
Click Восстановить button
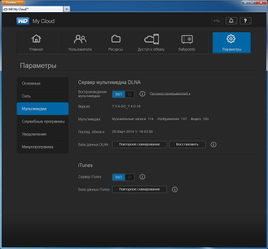pyautogui.click(x=187, y=145)
